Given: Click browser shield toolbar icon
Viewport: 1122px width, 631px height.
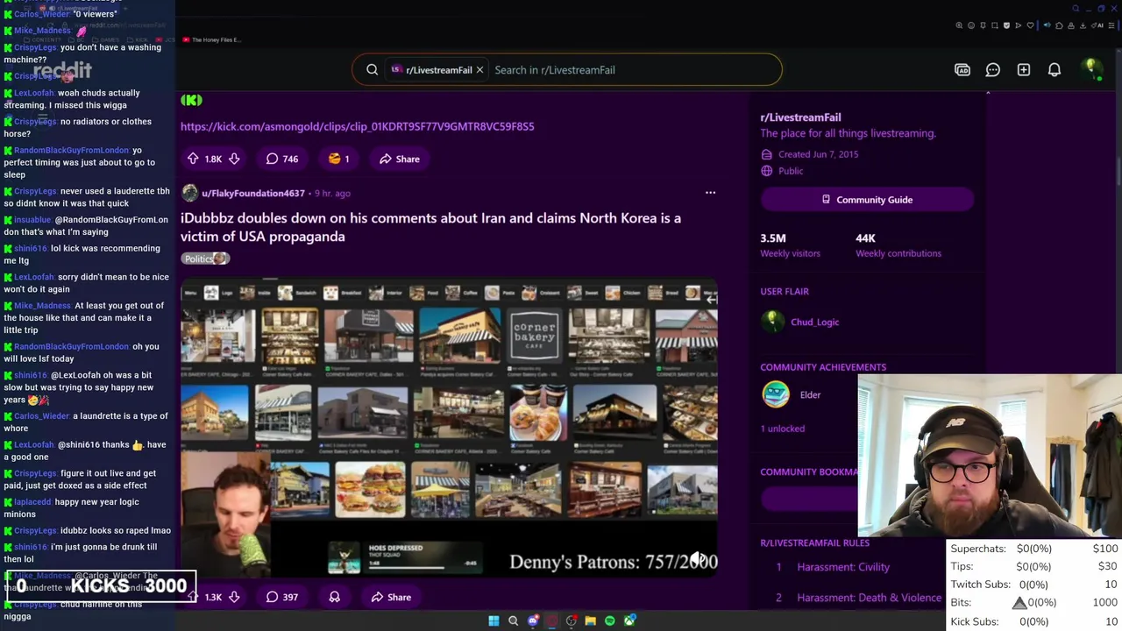Looking at the screenshot, I should point(1006,25).
